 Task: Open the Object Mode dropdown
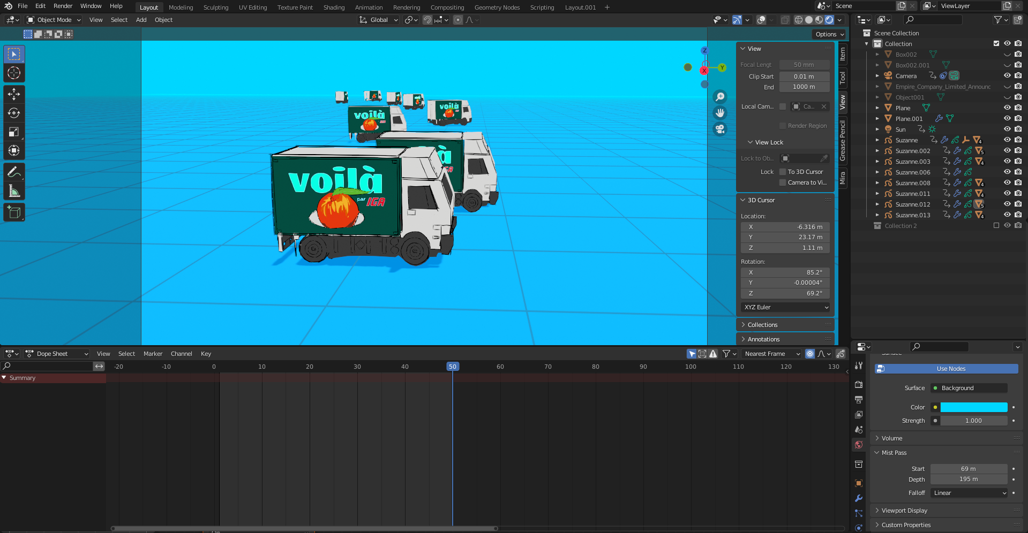(x=54, y=20)
